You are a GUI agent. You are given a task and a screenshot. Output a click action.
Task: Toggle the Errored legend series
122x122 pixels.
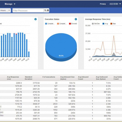[73, 23]
